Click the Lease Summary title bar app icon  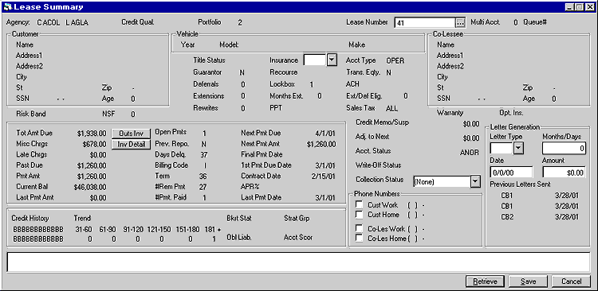click(7, 7)
